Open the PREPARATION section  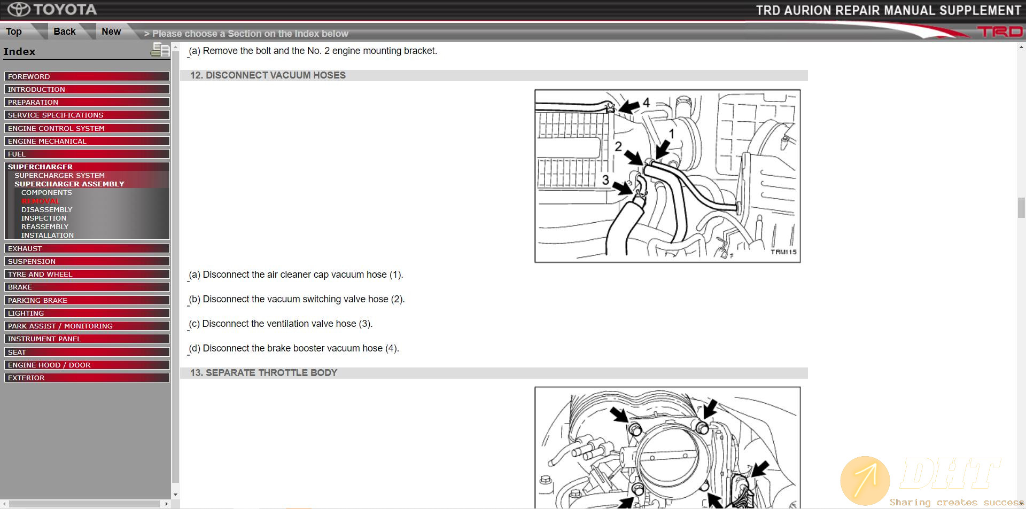coord(87,102)
